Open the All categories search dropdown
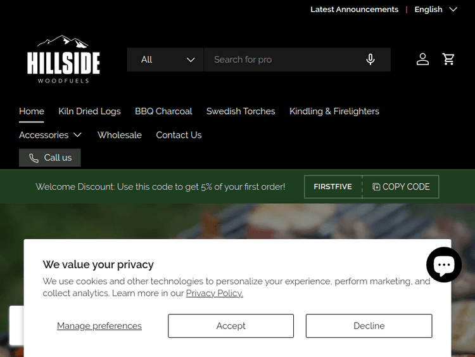This screenshot has height=357, width=475. pyautogui.click(x=165, y=60)
